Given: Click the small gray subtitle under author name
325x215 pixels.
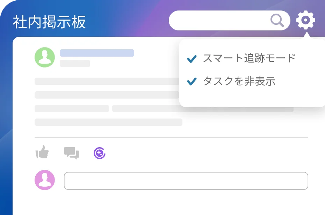Looking at the screenshot, I should (75, 63).
